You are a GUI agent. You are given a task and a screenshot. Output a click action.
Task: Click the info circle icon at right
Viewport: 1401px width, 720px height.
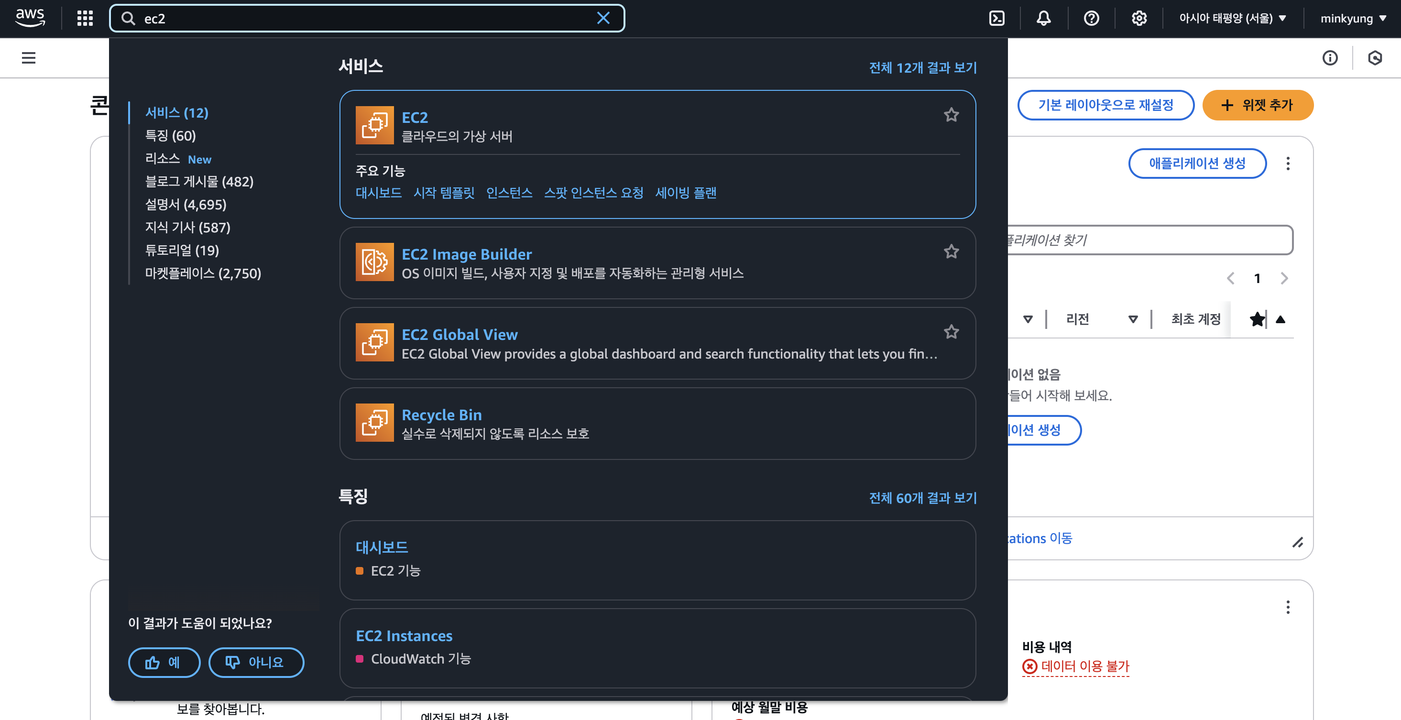(1330, 58)
